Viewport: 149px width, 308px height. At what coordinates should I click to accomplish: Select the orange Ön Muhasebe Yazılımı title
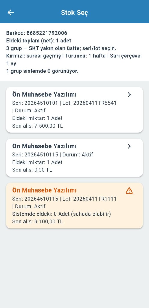pos(44,190)
